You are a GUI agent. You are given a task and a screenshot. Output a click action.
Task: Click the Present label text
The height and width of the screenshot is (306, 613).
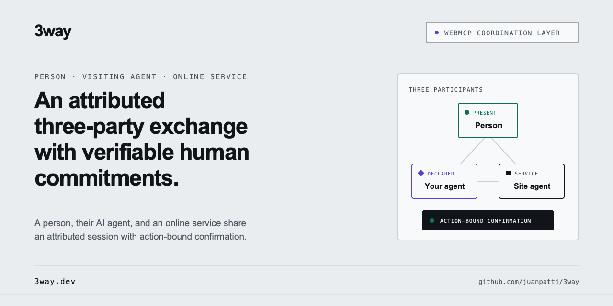tap(485, 113)
